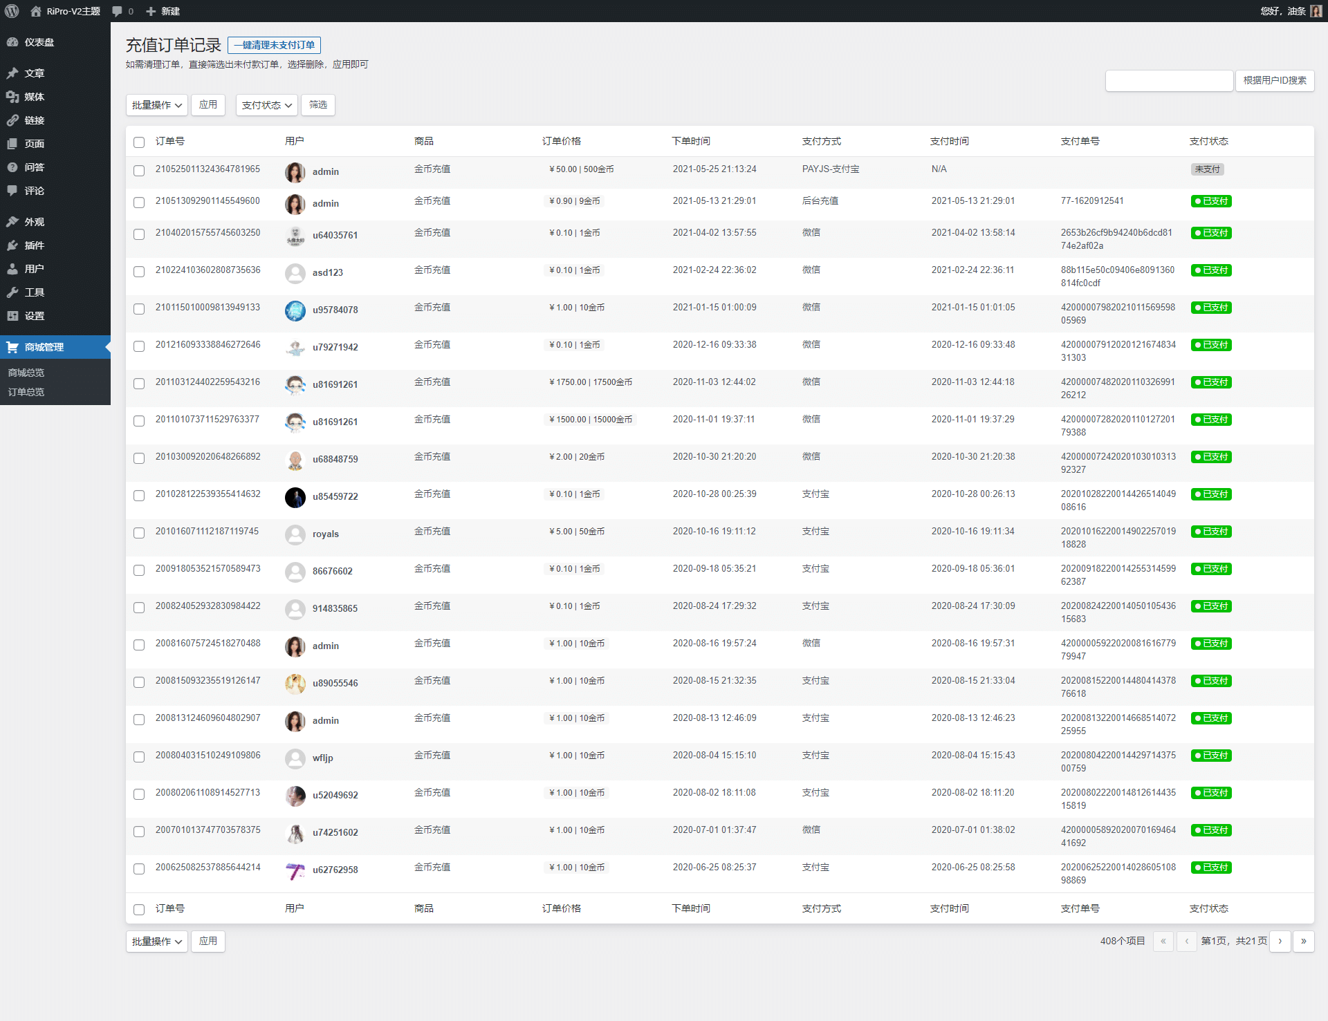
Task: Check the wfljp order row checkbox
Action: tap(139, 757)
